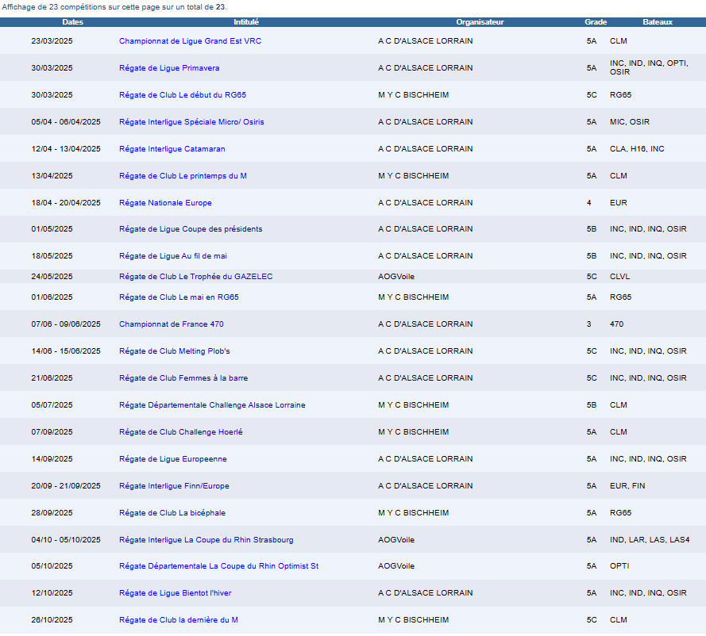Click the Organisateur column header
Image resolution: width=706 pixels, height=636 pixels.
[x=480, y=22]
